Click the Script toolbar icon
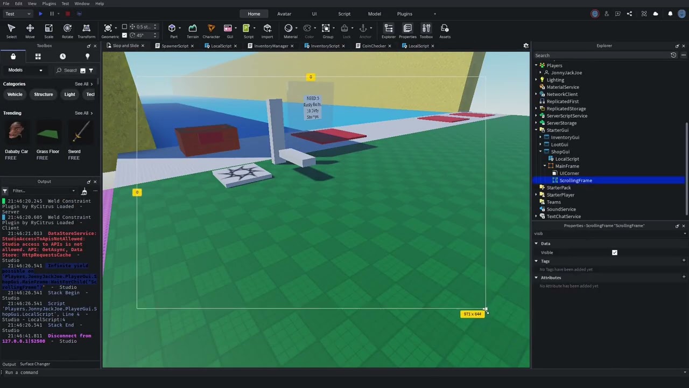This screenshot has width=689, height=388. 248,31
